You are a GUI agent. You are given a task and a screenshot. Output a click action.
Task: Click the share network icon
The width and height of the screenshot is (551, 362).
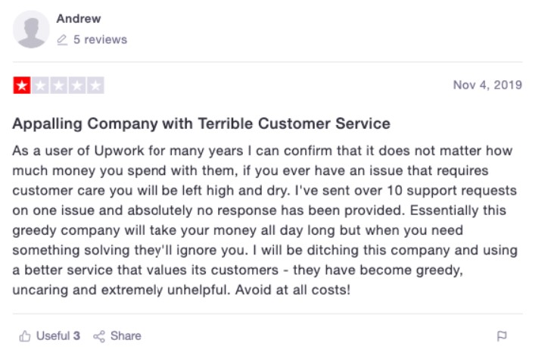(x=99, y=336)
